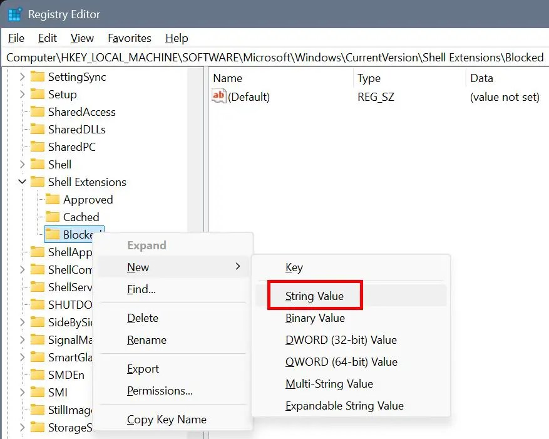Choose Export from the context menu
Screen dimensions: 549x439
click(173, 369)
